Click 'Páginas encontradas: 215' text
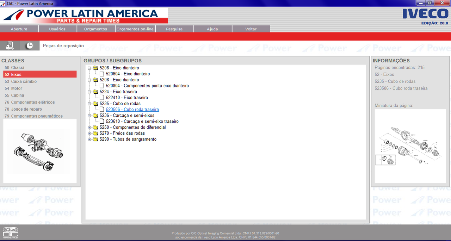451x241 pixels. [x=400, y=68]
